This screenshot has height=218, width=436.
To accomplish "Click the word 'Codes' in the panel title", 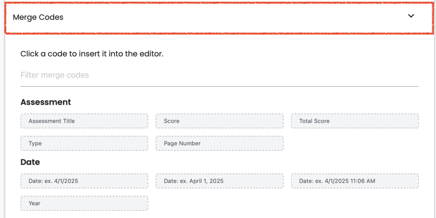I will 51,17.
